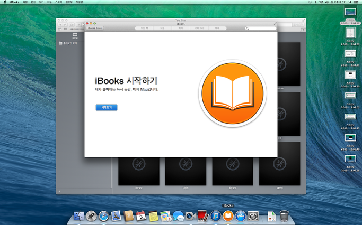Enter full screen for Safari window
The width and height of the screenshot is (362, 225).
(x=303, y=20)
